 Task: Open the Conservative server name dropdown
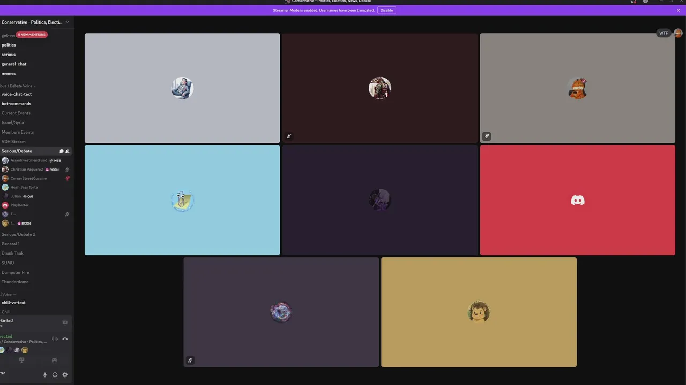(x=35, y=22)
